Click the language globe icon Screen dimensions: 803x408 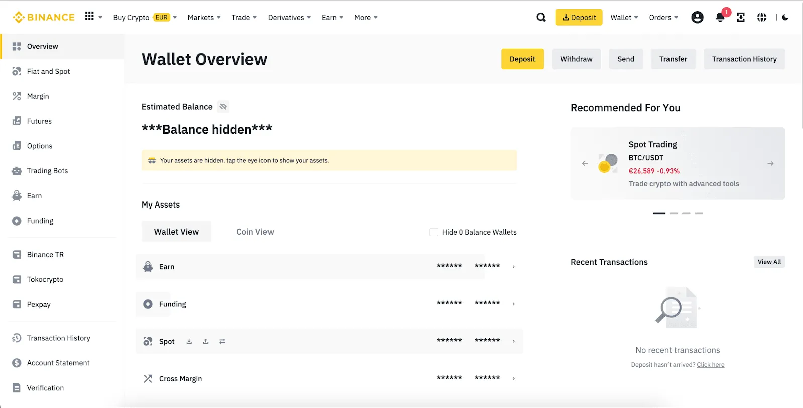click(x=762, y=18)
